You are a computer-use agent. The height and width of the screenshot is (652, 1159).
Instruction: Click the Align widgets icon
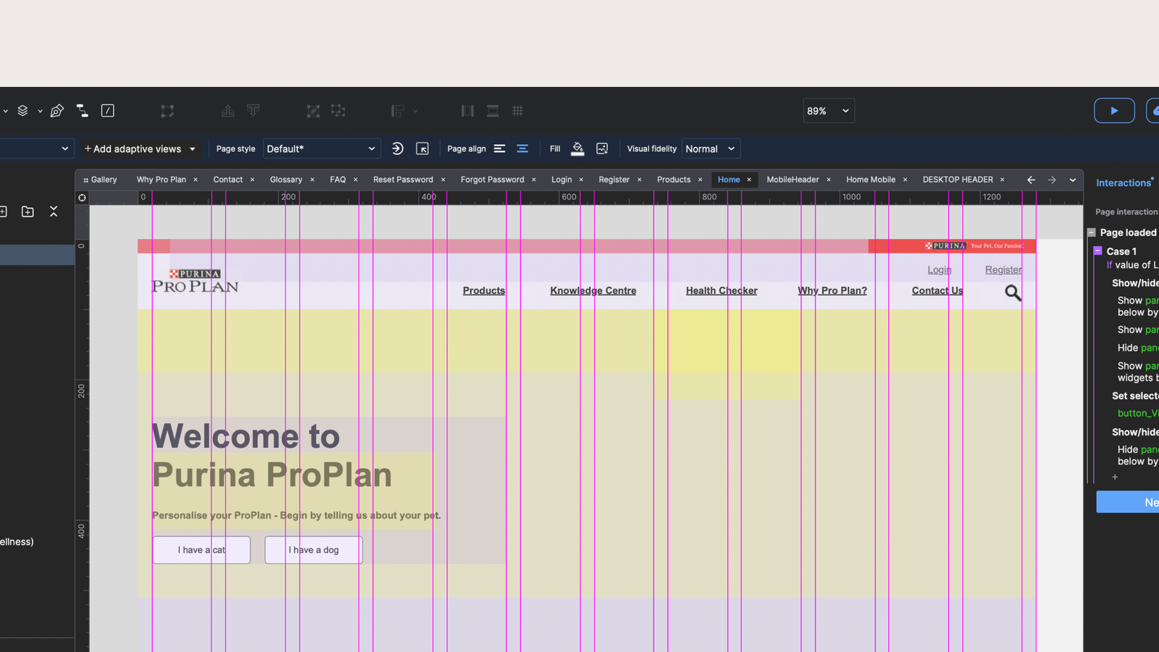click(x=398, y=111)
